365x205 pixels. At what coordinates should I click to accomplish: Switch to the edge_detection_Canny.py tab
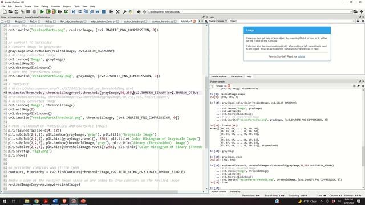(103, 22)
